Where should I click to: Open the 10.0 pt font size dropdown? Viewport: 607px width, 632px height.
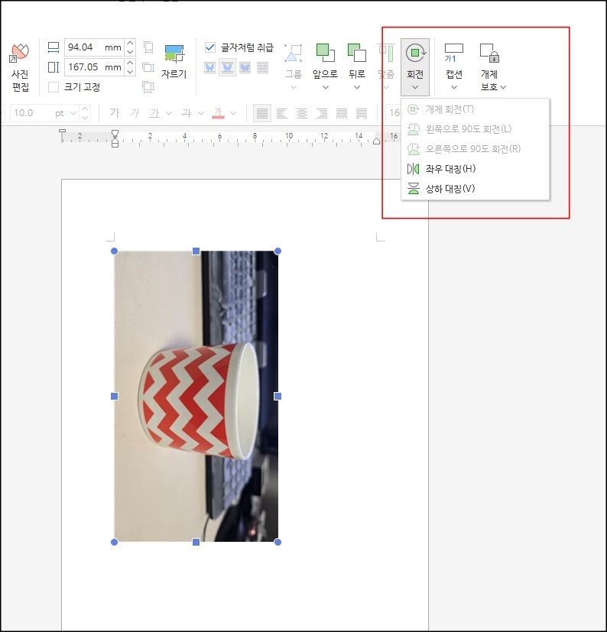click(x=73, y=113)
